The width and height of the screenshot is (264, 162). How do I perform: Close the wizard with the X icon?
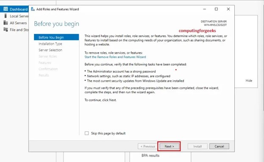point(228,9)
